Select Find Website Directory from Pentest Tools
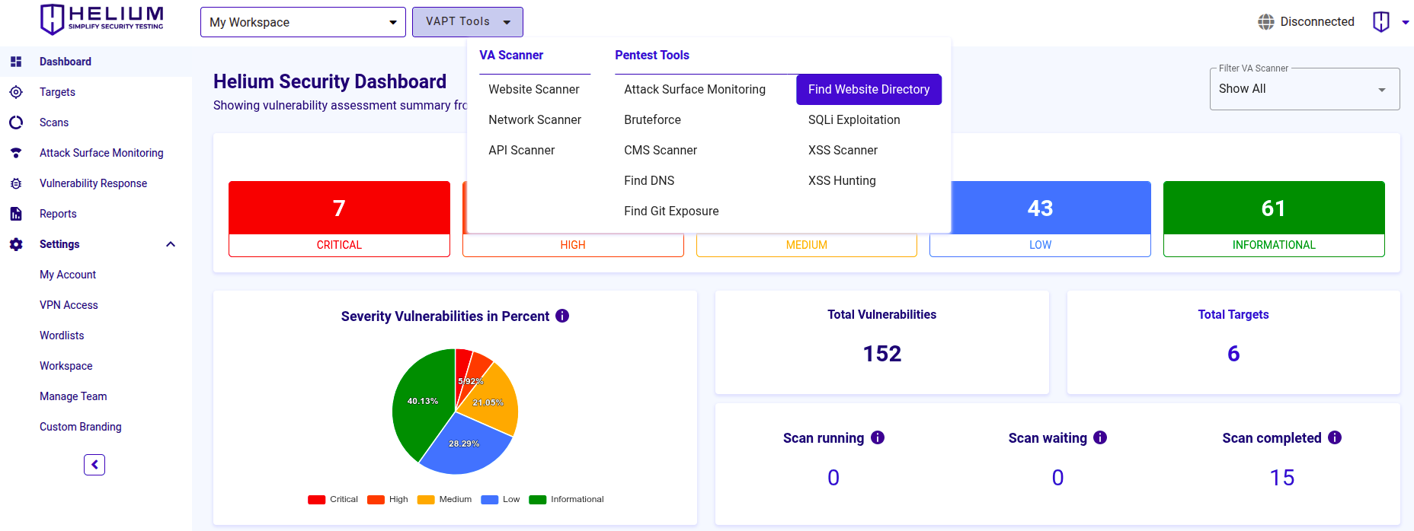 tap(869, 90)
